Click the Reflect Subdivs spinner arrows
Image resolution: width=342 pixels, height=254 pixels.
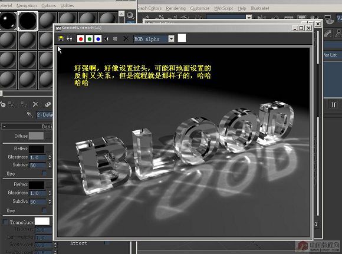coord(50,165)
